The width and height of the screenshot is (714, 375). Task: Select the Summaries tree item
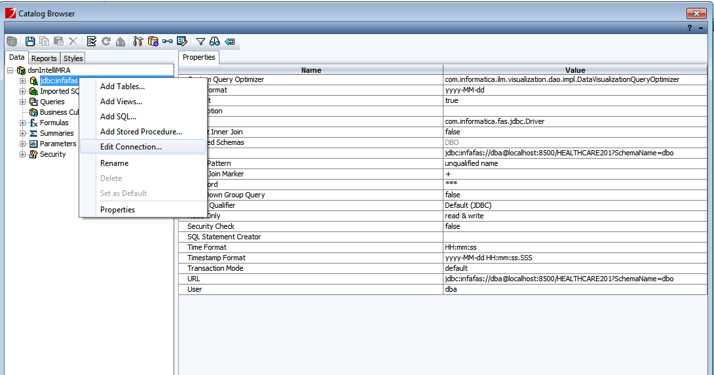[56, 133]
